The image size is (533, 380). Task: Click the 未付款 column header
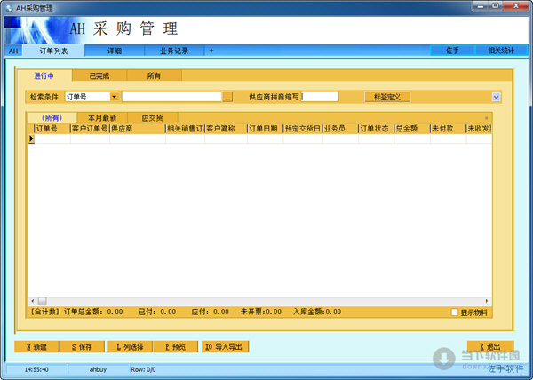coord(448,129)
